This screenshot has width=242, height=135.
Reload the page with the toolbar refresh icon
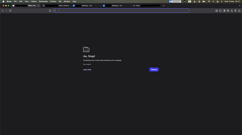coord(10,10)
